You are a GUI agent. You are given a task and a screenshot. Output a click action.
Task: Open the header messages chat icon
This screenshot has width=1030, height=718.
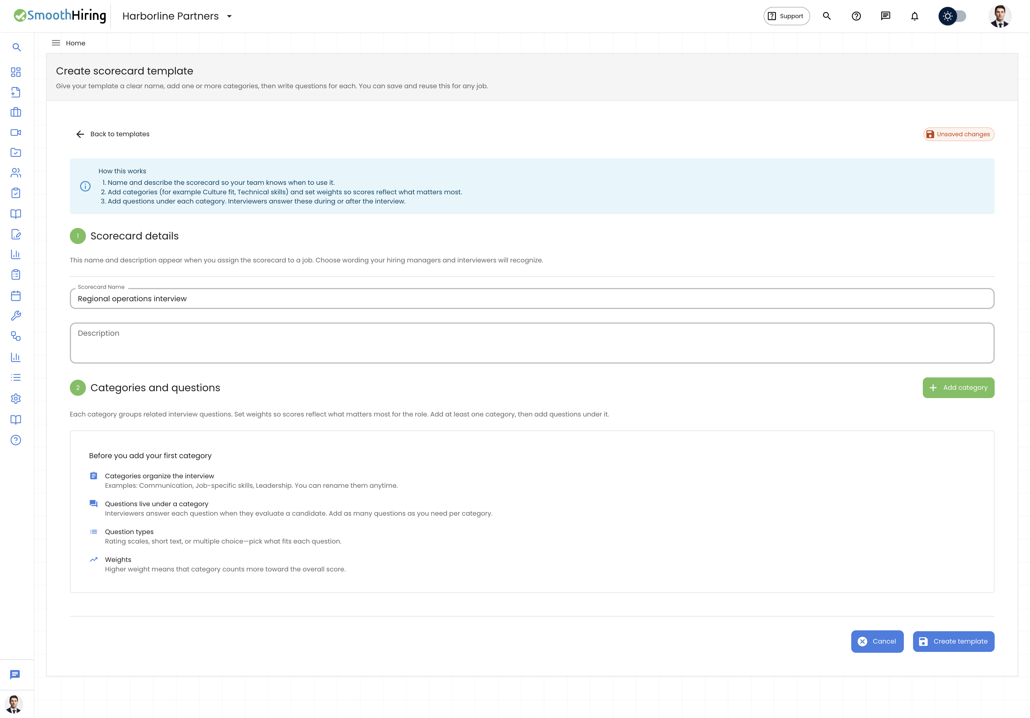tap(885, 16)
